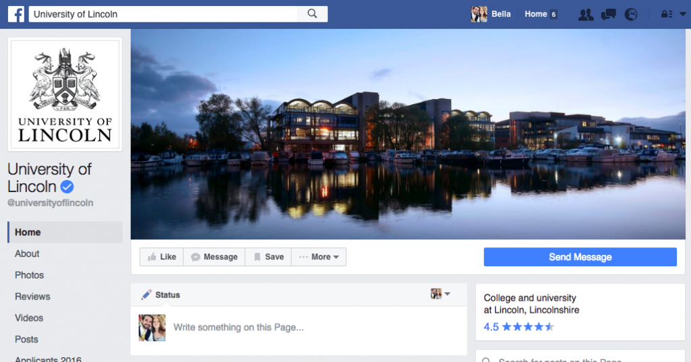
Task: Open the Friend Requests icon
Action: tap(585, 15)
